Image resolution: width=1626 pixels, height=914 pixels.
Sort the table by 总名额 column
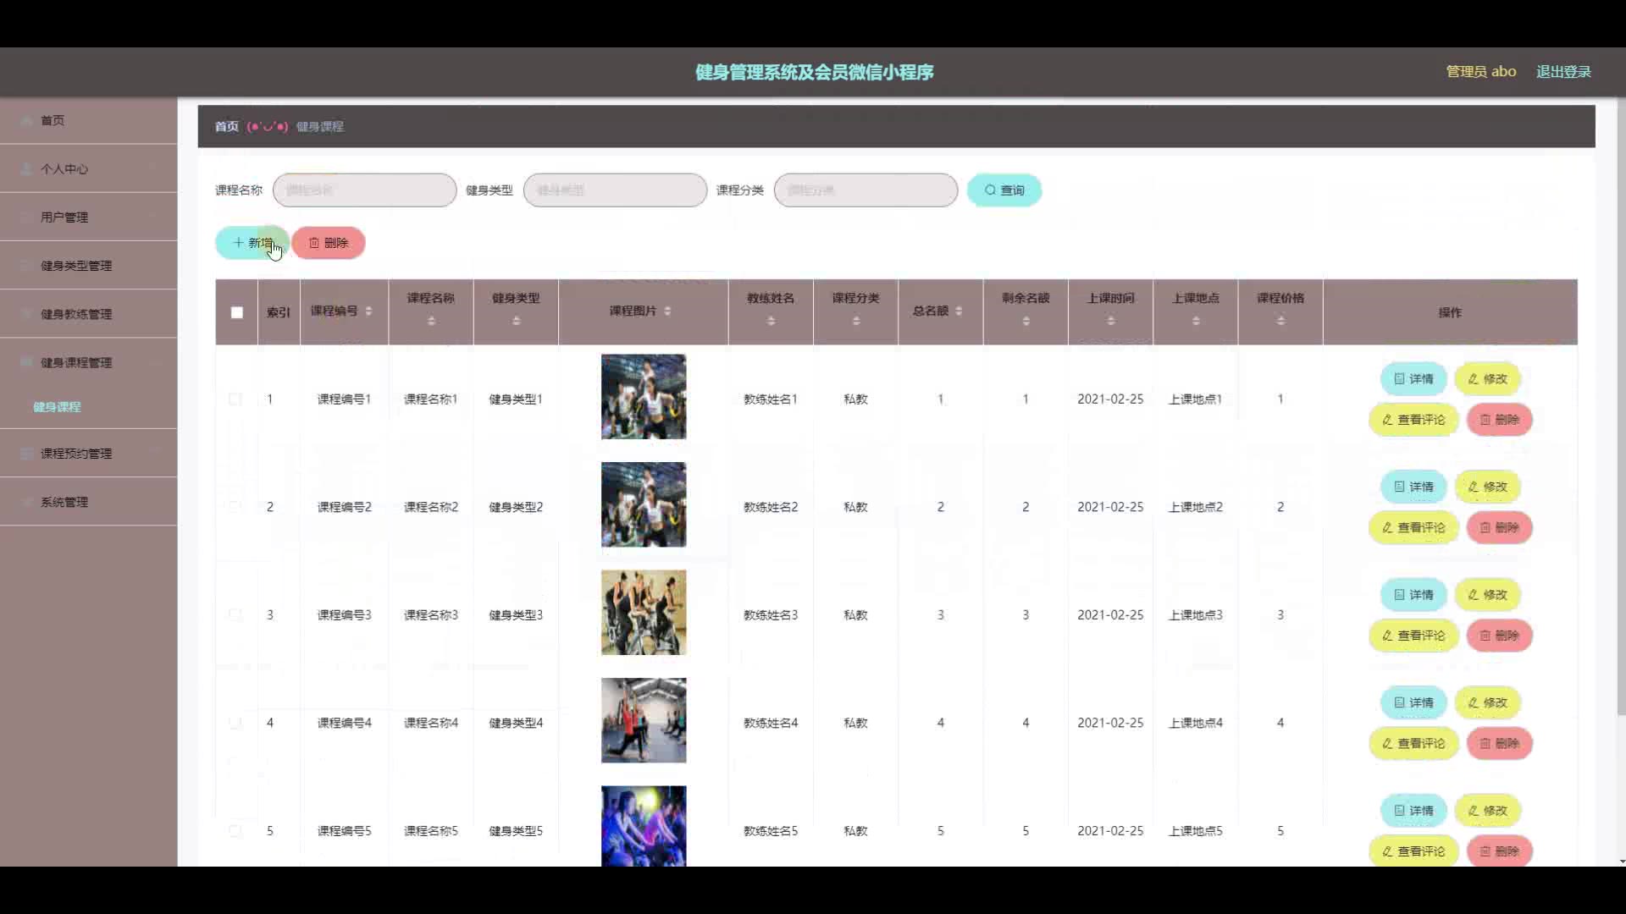[959, 311]
